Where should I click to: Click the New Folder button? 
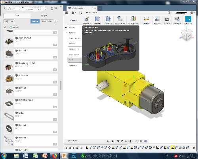coord(47,21)
